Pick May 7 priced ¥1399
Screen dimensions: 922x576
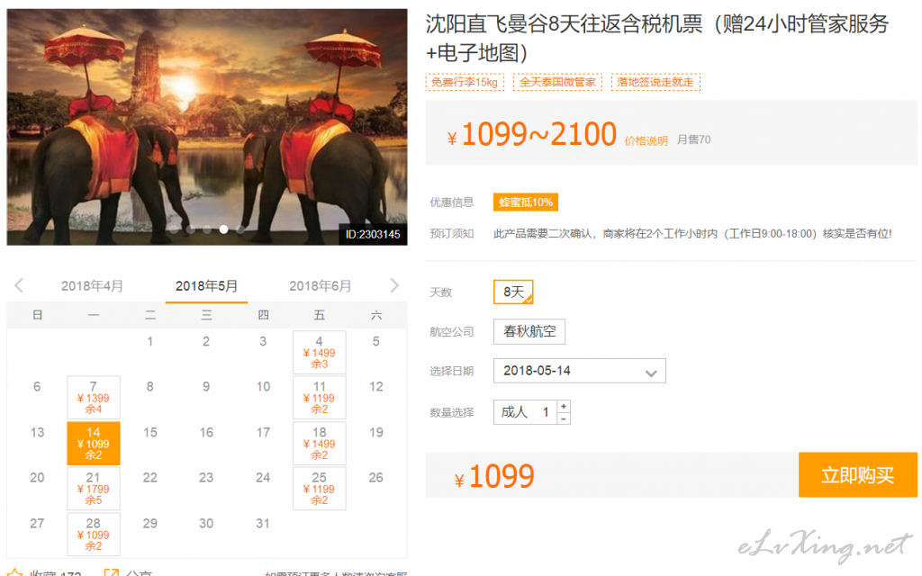pyautogui.click(x=94, y=397)
